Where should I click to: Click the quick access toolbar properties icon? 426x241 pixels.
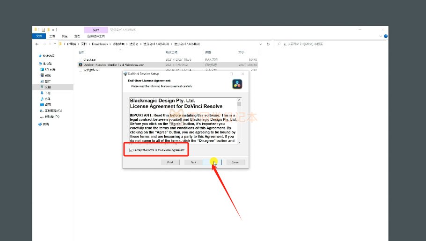43,30
